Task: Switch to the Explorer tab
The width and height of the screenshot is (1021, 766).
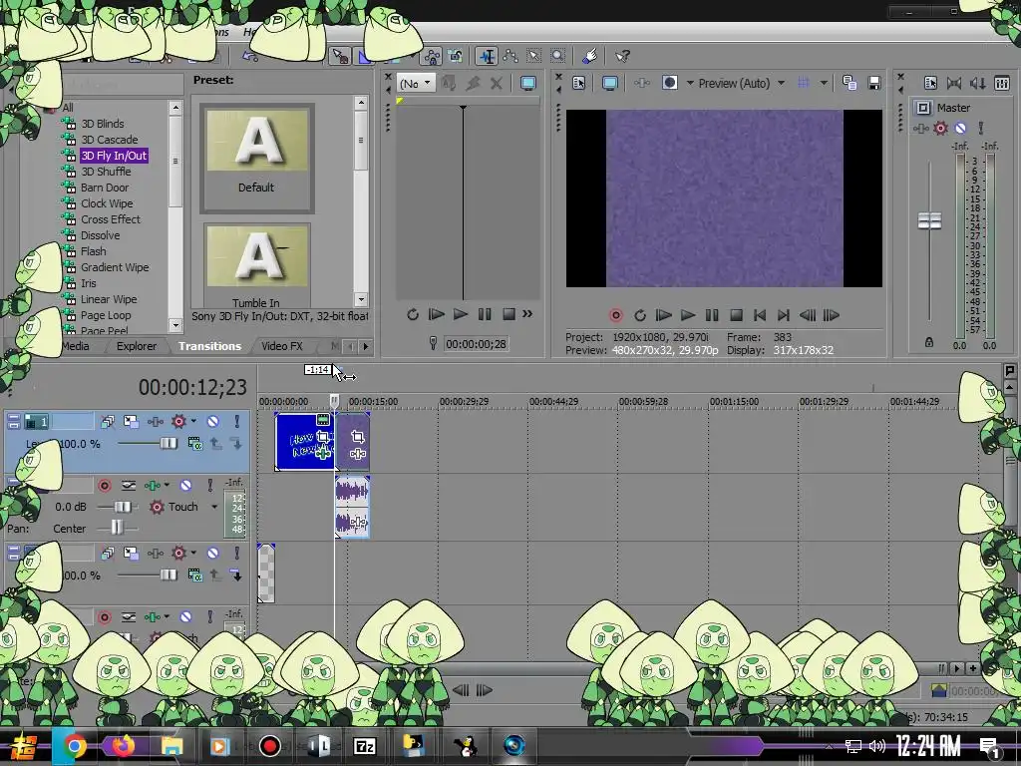Action: (x=136, y=346)
